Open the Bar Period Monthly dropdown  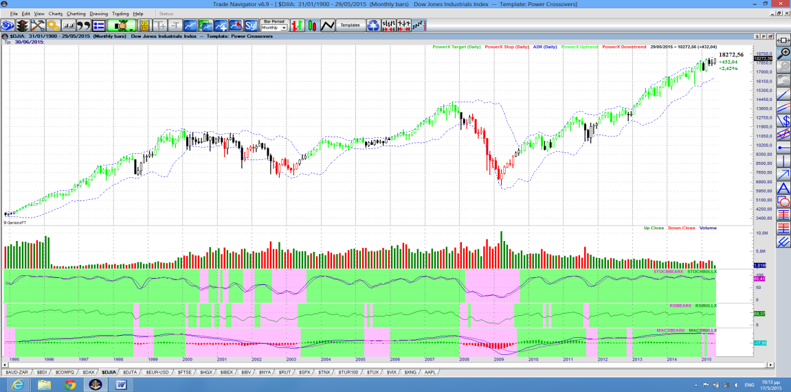pyautogui.click(x=274, y=27)
